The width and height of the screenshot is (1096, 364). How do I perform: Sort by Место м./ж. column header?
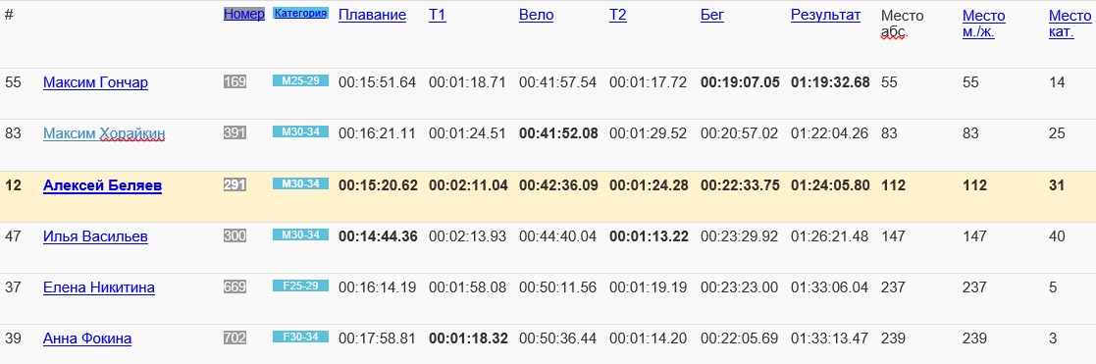[983, 24]
